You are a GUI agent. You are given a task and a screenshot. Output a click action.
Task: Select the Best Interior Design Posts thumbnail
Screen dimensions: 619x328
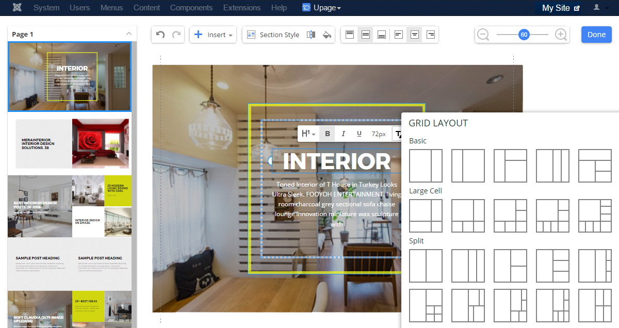70,206
